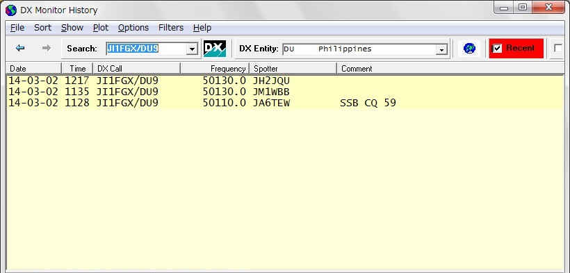The image size is (570, 273).
Task: Select spotter JH2JQU in first row
Action: coord(271,81)
